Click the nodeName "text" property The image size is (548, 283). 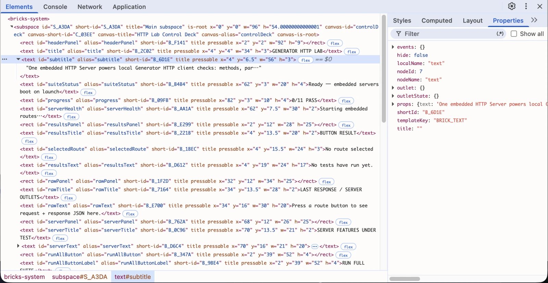click(x=419, y=80)
